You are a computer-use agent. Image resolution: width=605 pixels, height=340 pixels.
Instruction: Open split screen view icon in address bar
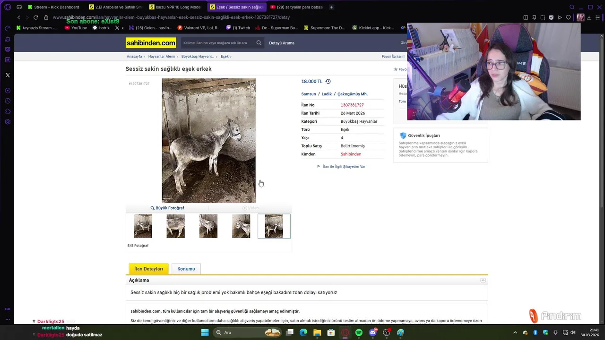click(x=526, y=17)
